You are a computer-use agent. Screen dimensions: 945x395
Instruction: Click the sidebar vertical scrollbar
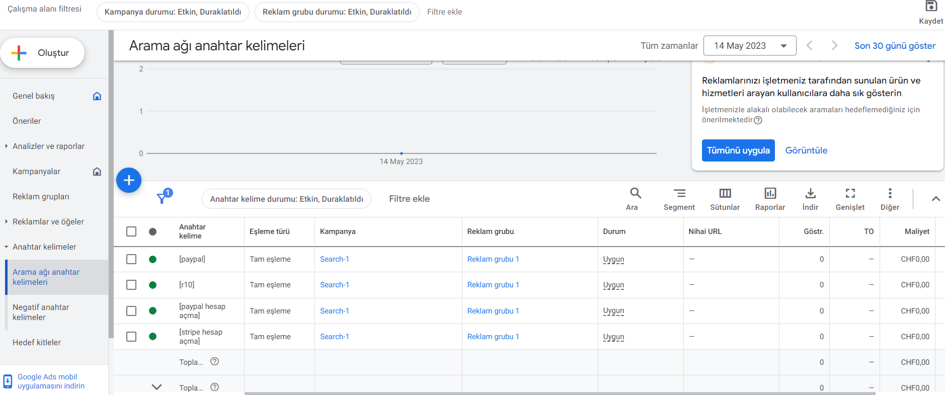pos(111,184)
